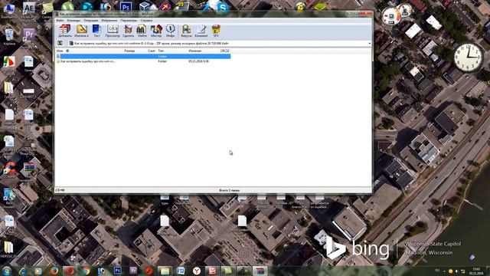Click the Удалить (Delete) toolbar icon
The image size is (490, 276).
128,31
